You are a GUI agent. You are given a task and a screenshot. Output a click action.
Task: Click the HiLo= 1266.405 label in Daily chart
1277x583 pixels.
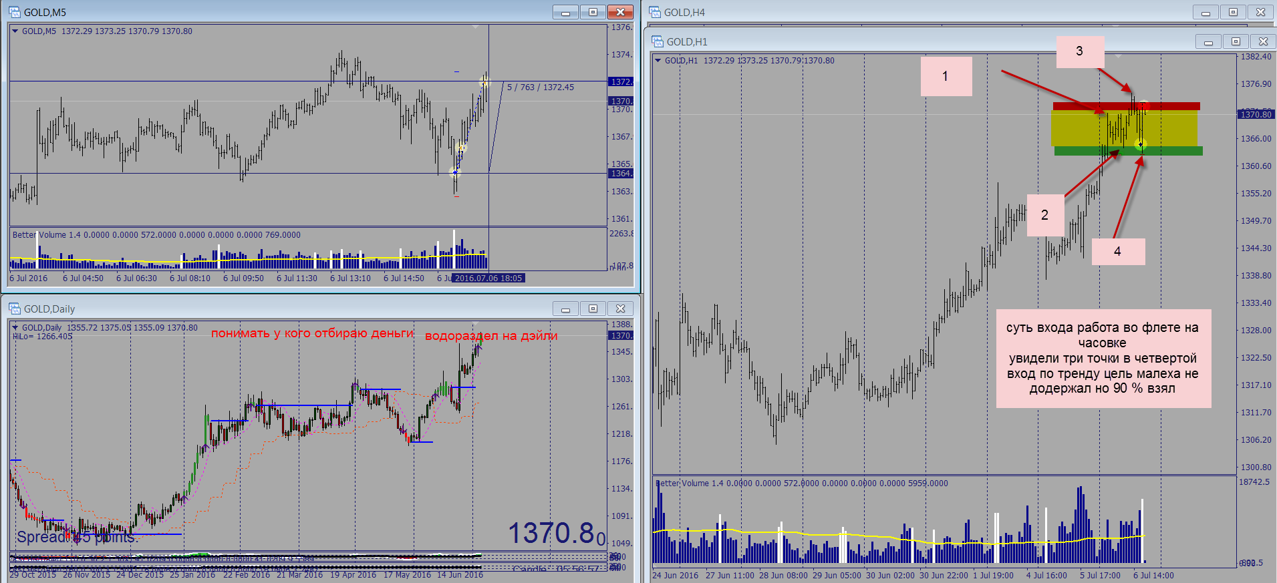tap(42, 336)
